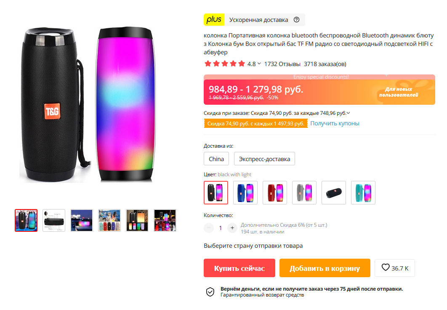Expand the order discount details chevron
The width and height of the screenshot is (447, 310).
click(x=349, y=113)
